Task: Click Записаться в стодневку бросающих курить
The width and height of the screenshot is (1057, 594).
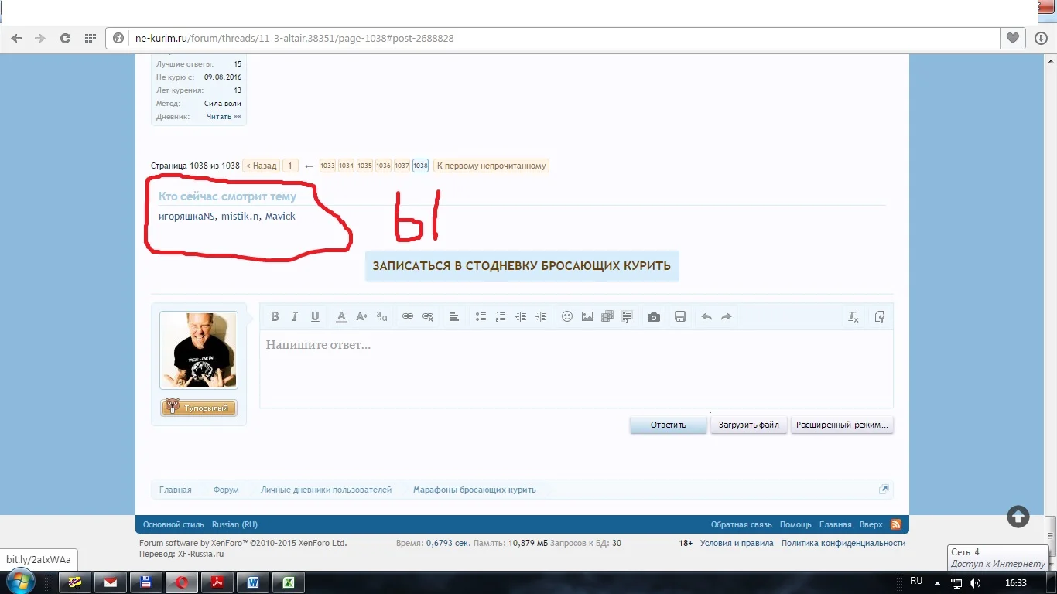Action: coord(521,265)
